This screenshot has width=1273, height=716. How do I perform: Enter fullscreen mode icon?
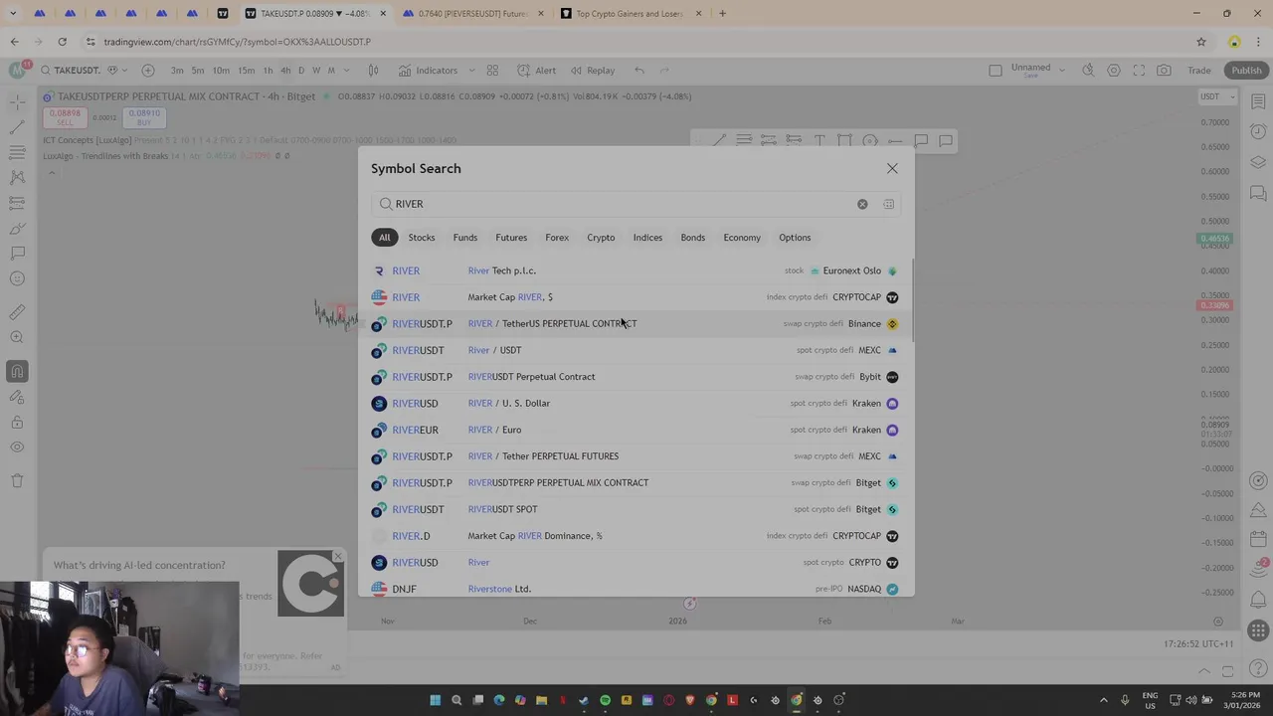click(1139, 71)
